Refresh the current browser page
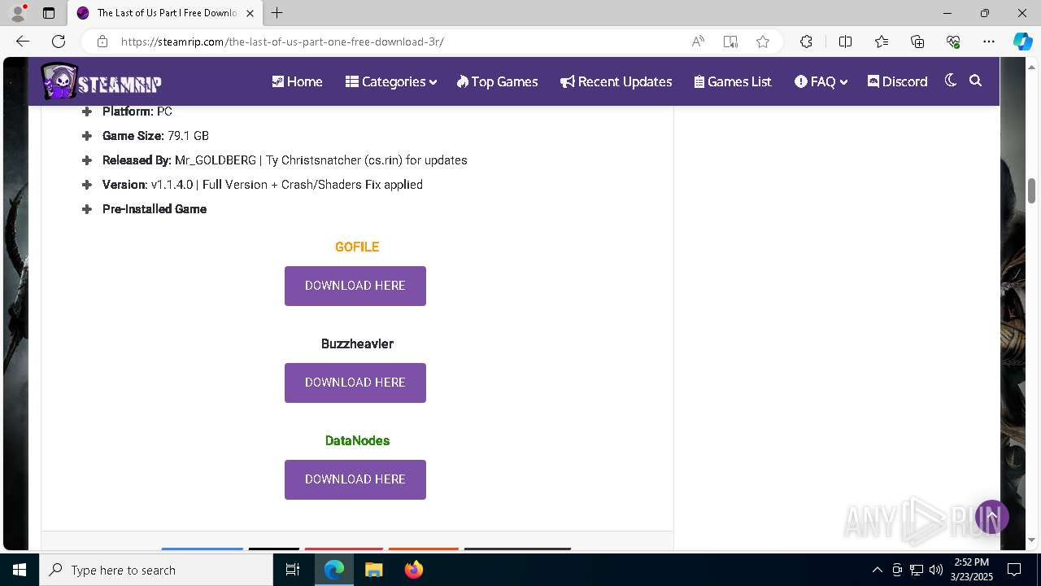Screen dimensions: 1041x586 click(x=59, y=42)
